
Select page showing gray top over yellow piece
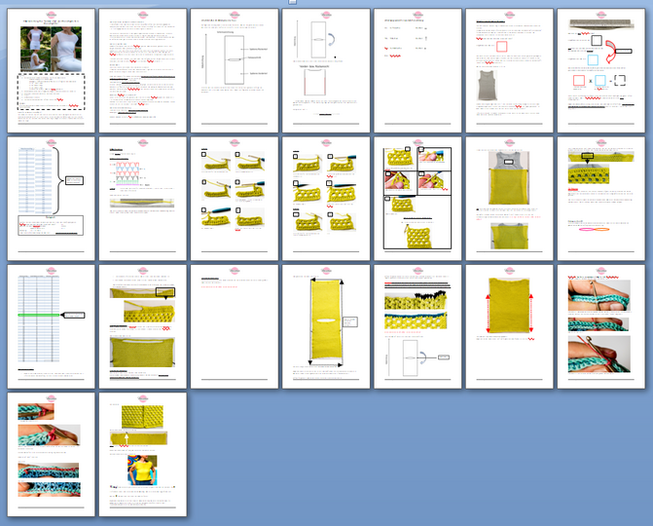508,197
